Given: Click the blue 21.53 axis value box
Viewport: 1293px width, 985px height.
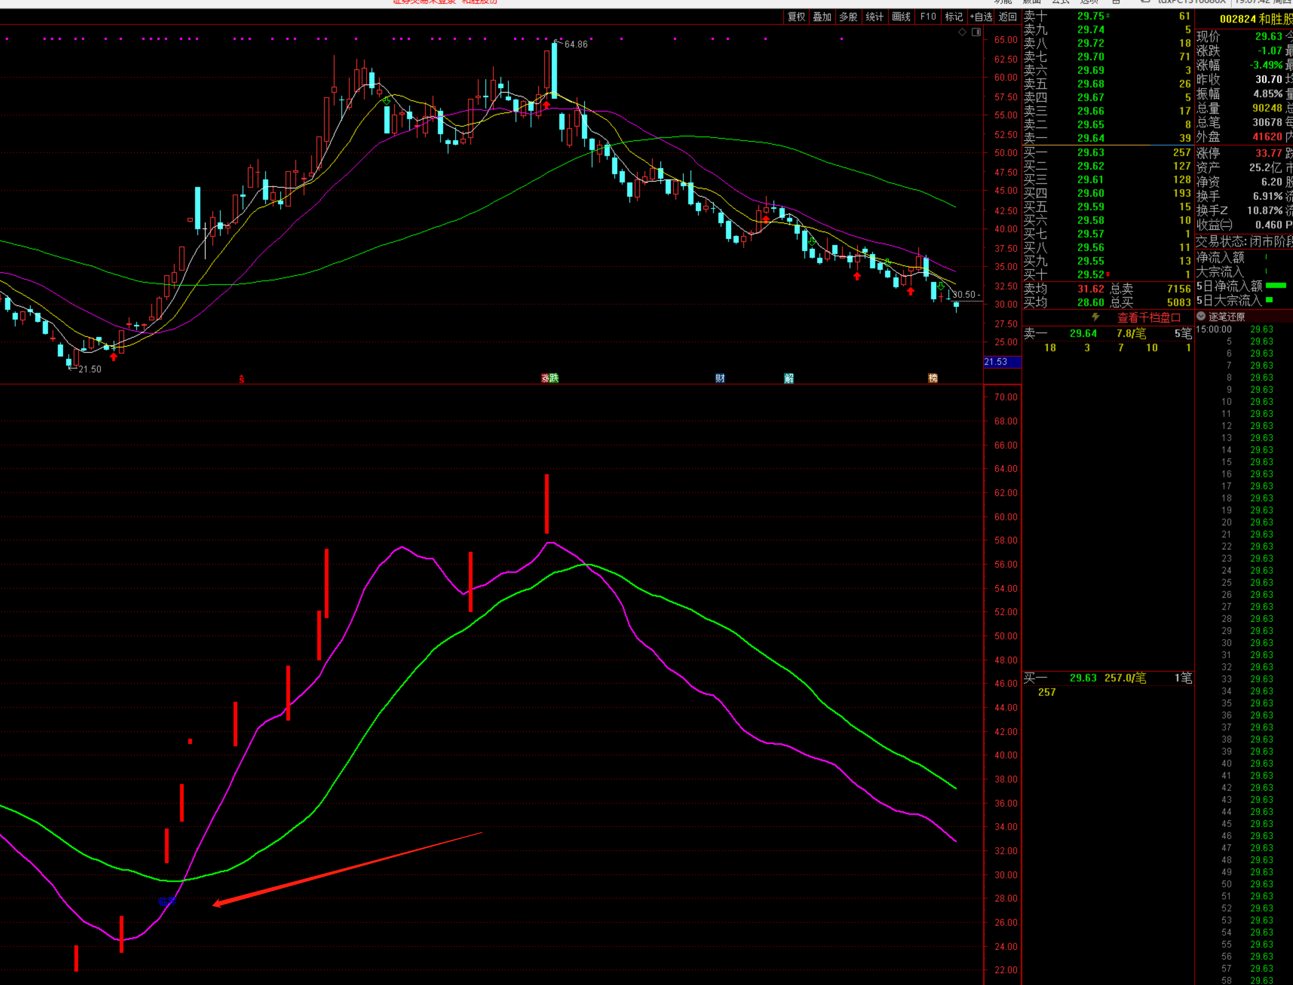Looking at the screenshot, I should tap(1002, 362).
